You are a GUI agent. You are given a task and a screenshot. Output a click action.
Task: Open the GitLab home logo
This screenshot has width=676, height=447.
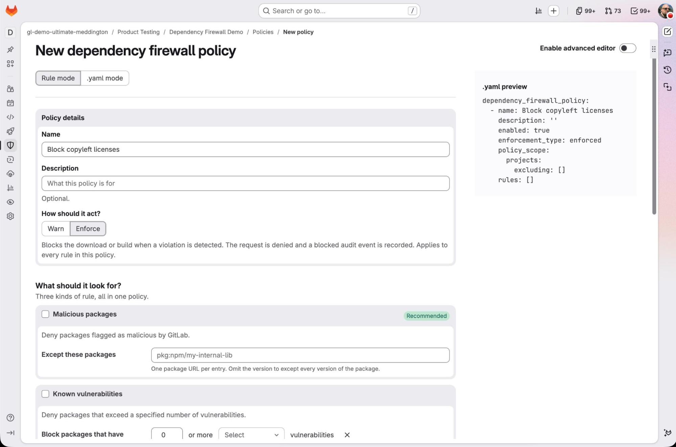pyautogui.click(x=11, y=10)
